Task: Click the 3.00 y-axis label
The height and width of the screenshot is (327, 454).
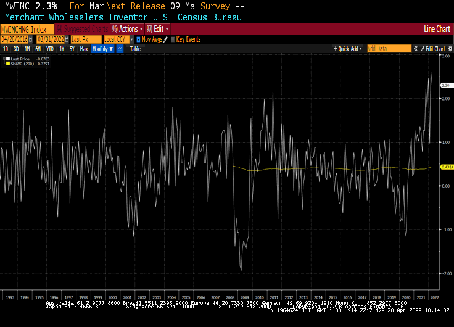Action: point(446,56)
